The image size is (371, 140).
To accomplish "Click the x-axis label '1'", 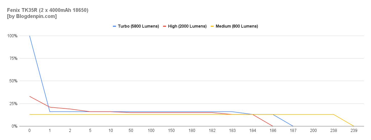I will pos(50,131).
